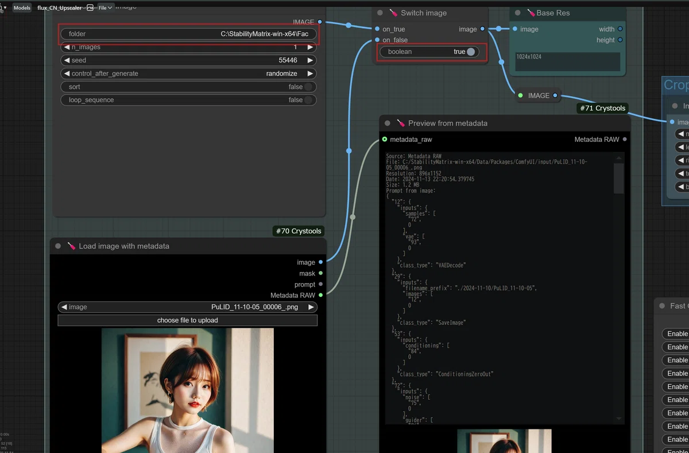The height and width of the screenshot is (453, 689).
Task: Click the output socket of IMAGE reroute
Action: pyautogui.click(x=555, y=95)
